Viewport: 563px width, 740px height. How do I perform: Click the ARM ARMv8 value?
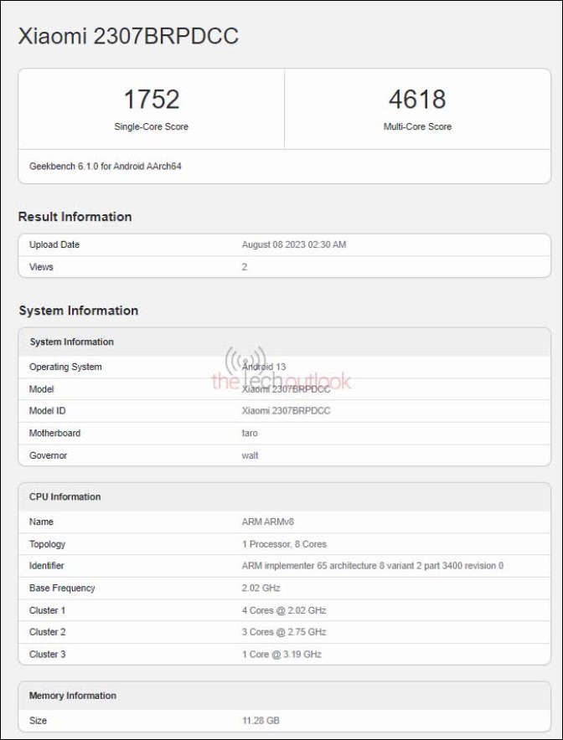coord(268,522)
